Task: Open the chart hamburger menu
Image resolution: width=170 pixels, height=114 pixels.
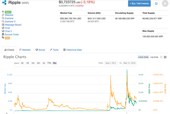Action: click(x=165, y=57)
